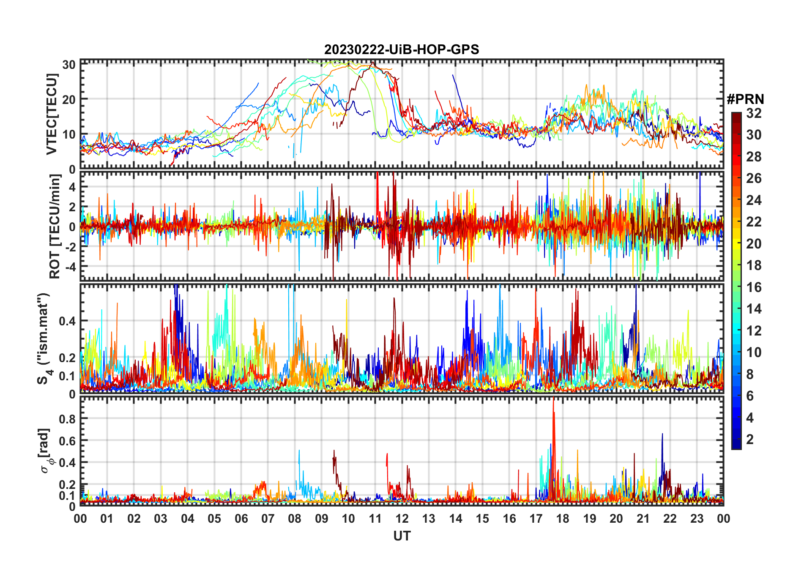Viewport: 804px width, 562px height.
Task: Click colorbar tick label "14" beside the gradient
Action: 754,309
